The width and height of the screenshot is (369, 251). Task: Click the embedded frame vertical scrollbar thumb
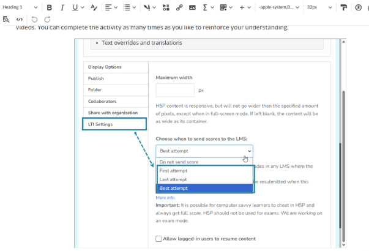click(x=343, y=166)
